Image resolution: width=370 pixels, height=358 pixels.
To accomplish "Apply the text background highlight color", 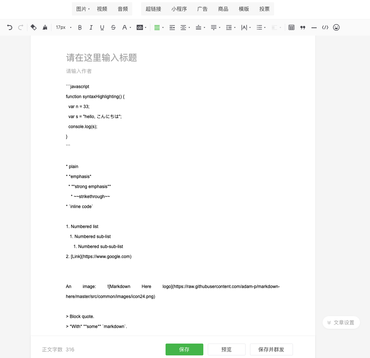I will point(140,27).
